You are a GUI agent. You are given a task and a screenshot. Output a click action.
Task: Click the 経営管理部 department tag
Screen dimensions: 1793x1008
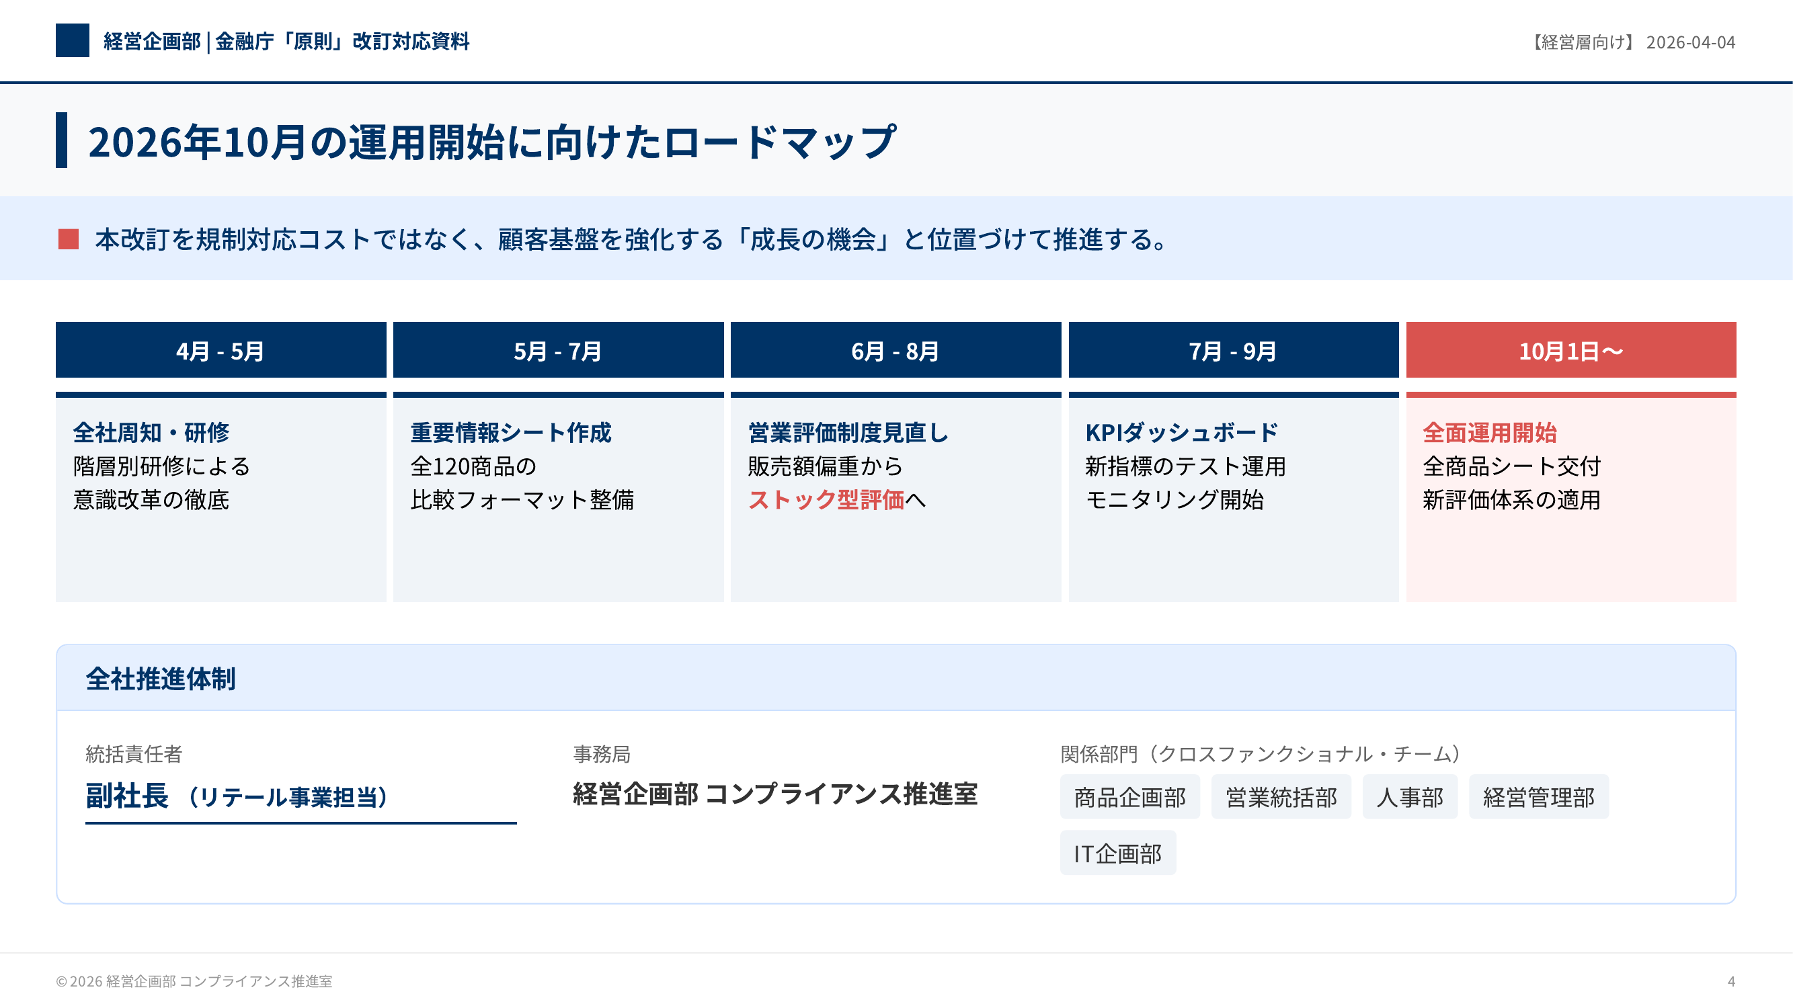(1538, 797)
